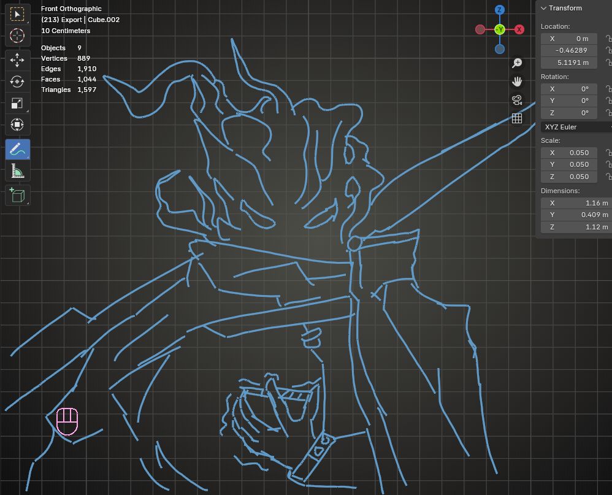612x495 pixels.
Task: Click the Location Z field showing 5.1191 m
Action: tap(569, 63)
